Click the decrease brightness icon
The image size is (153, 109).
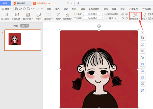point(127,18)
